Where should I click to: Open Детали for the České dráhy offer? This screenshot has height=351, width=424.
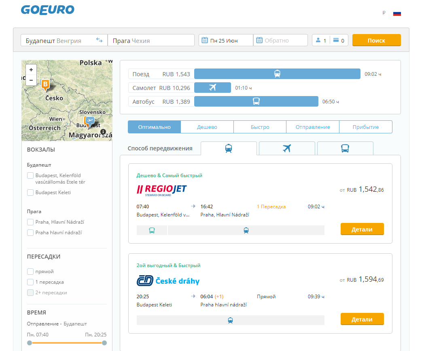[362, 319]
